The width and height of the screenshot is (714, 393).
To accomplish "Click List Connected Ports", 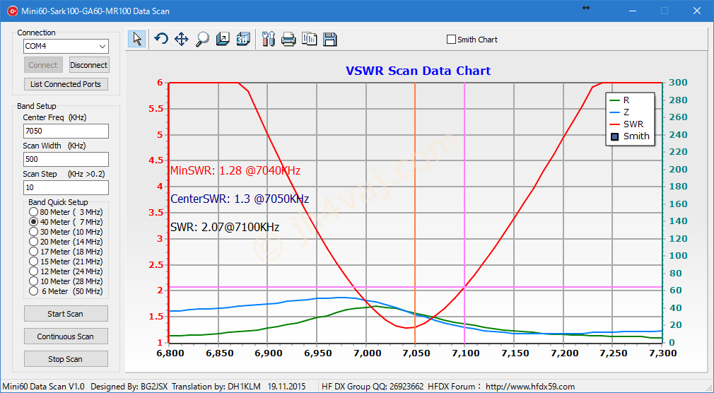I will point(66,84).
